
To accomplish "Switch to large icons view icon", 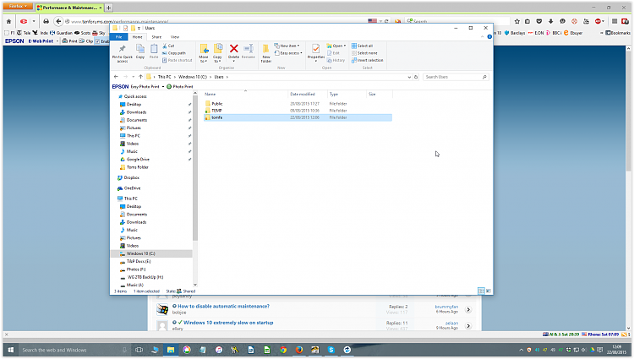I will click(489, 291).
